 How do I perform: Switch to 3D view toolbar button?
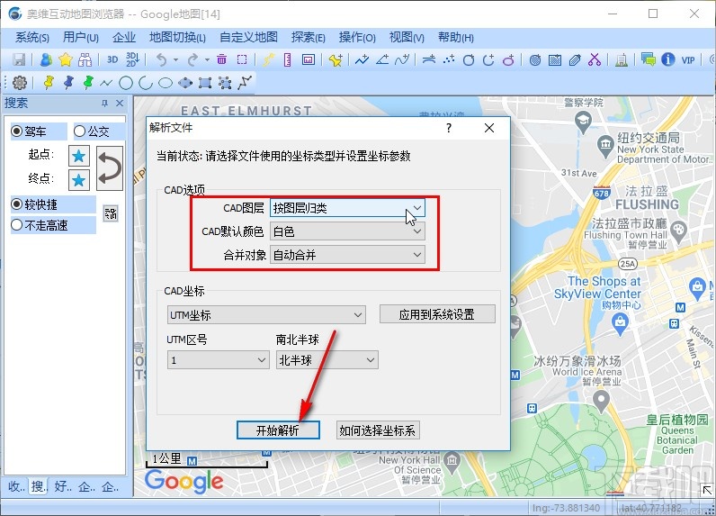[x=112, y=59]
